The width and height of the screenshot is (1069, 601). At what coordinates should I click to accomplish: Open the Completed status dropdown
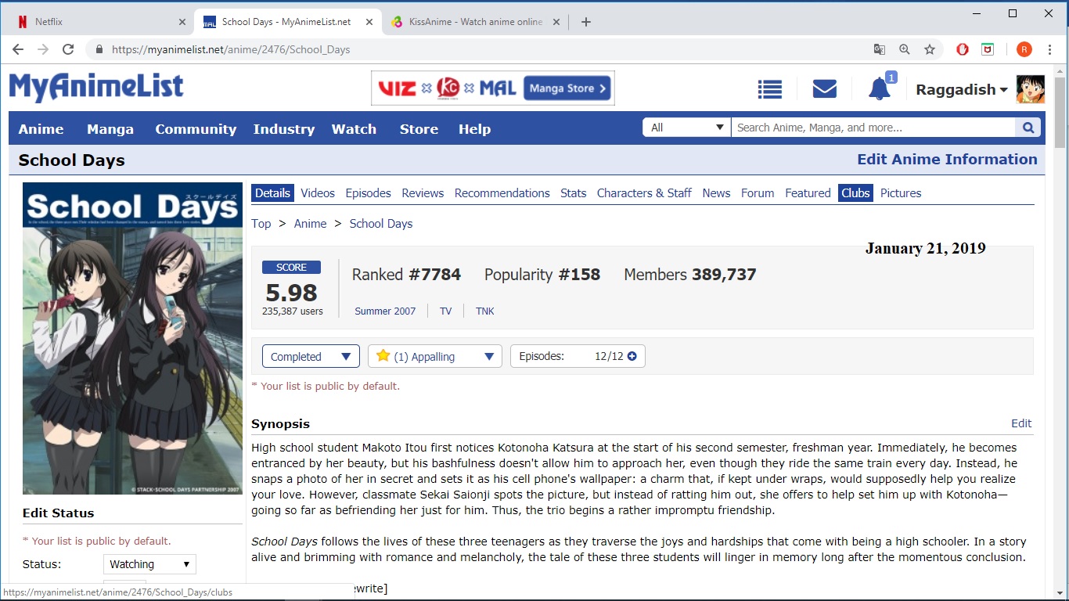(311, 356)
